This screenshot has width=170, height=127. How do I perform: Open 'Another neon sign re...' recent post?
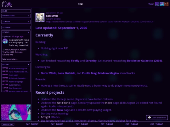(19, 68)
